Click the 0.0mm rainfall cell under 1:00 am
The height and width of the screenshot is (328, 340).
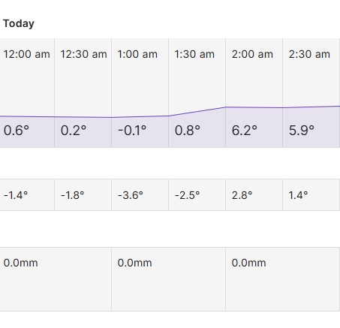coord(168,279)
